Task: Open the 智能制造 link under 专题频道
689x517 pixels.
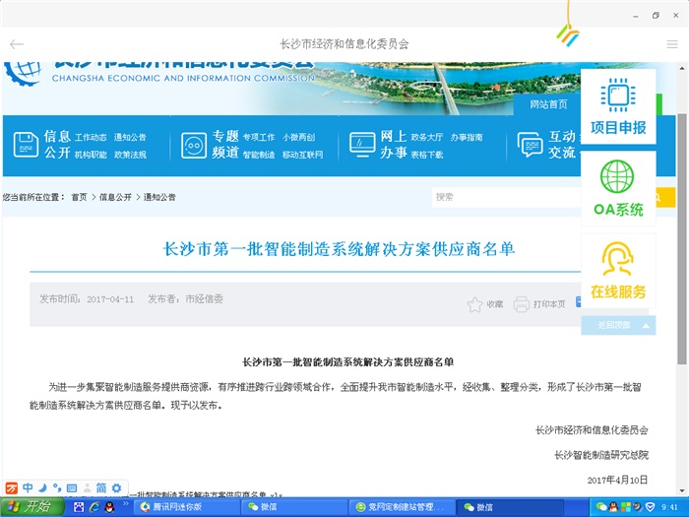Action: 259,155
